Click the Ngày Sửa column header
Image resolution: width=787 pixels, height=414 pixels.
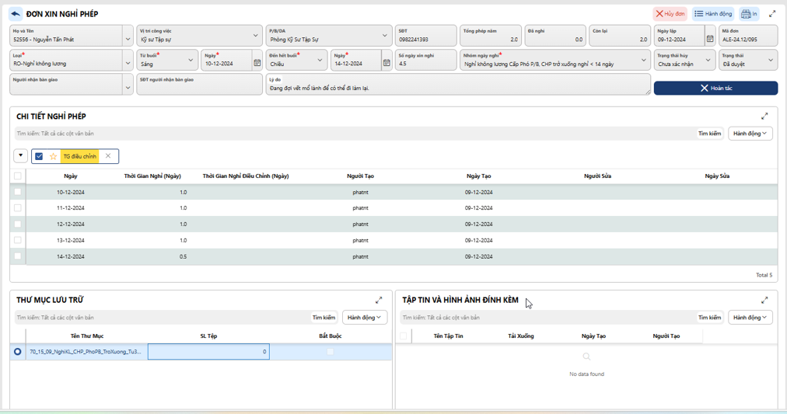tap(717, 176)
